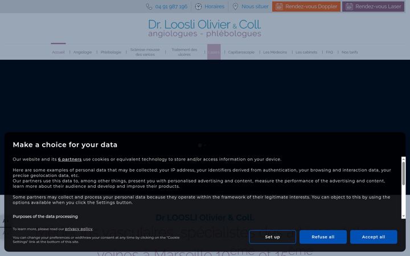The width and height of the screenshot is (410, 256).
Task: Open the Nous situer link
Action: pos(255,6)
